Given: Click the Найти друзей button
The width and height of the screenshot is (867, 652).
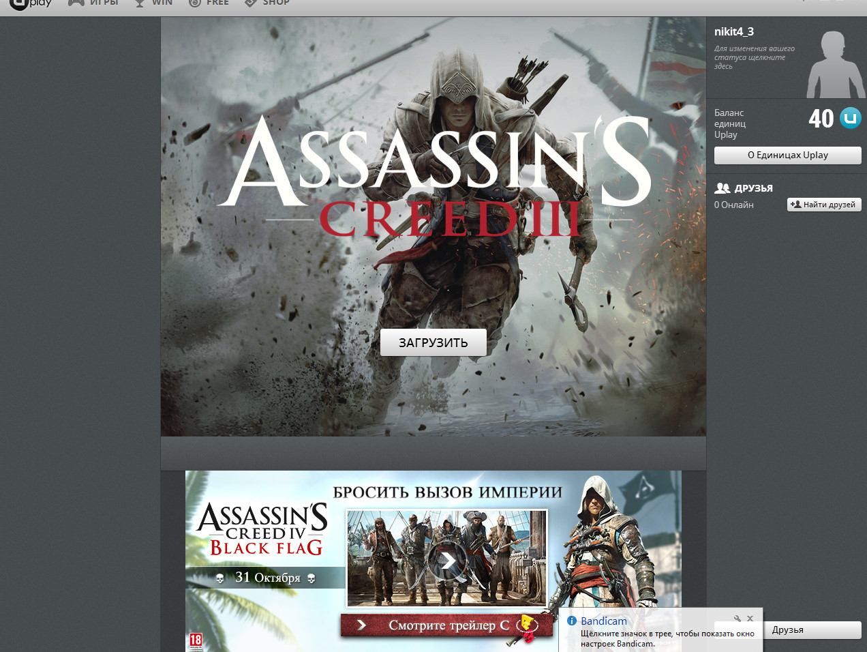Looking at the screenshot, I should pos(824,205).
